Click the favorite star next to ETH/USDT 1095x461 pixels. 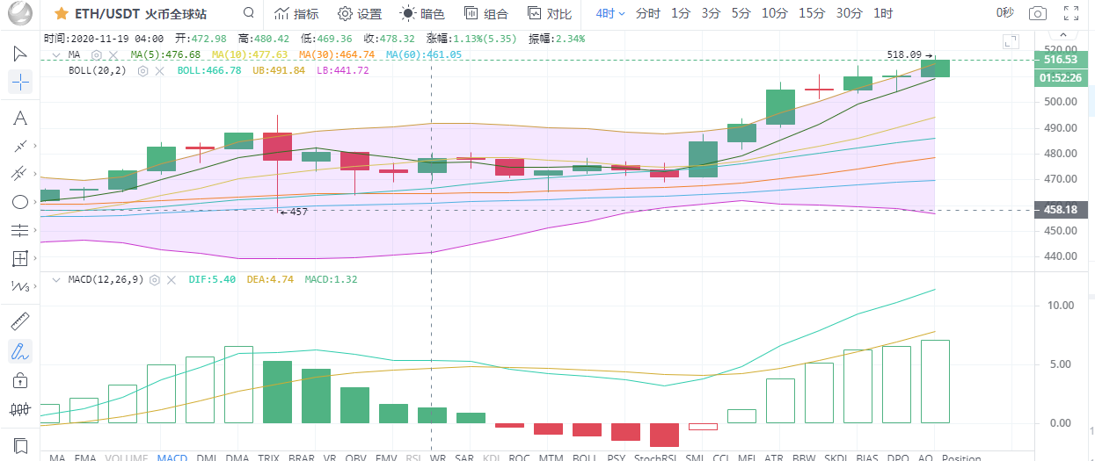[61, 13]
